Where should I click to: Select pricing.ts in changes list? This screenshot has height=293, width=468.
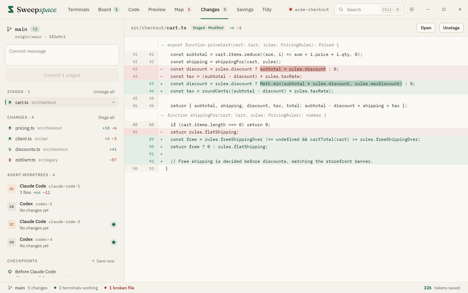[62, 128]
